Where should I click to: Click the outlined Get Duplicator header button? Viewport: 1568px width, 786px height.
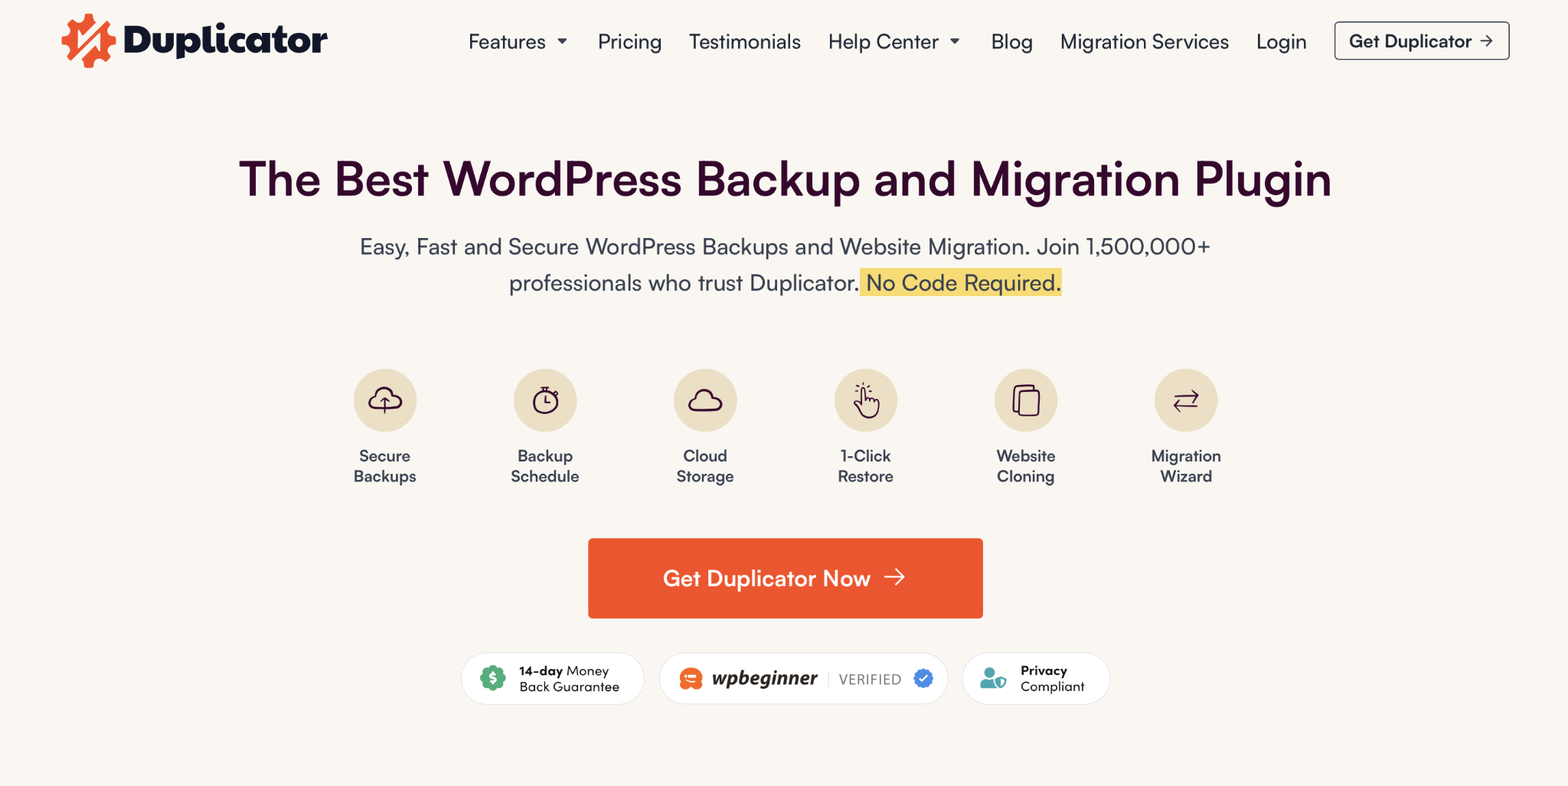click(1421, 41)
